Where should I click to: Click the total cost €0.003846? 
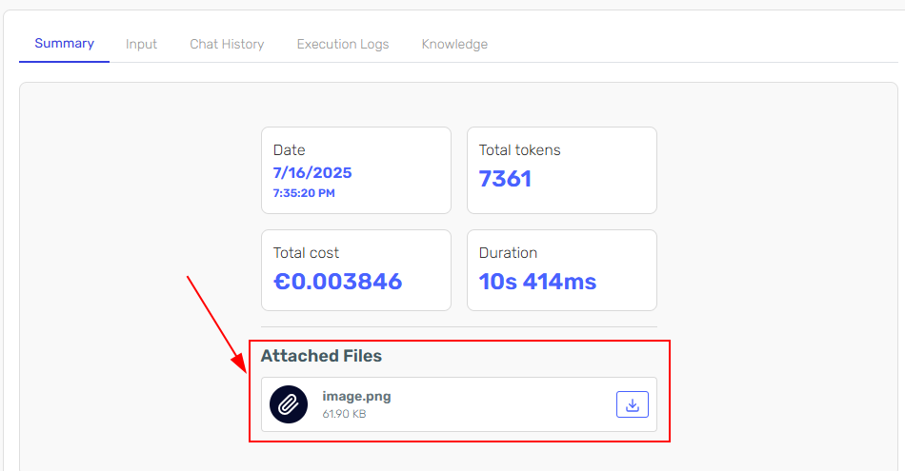coord(337,282)
